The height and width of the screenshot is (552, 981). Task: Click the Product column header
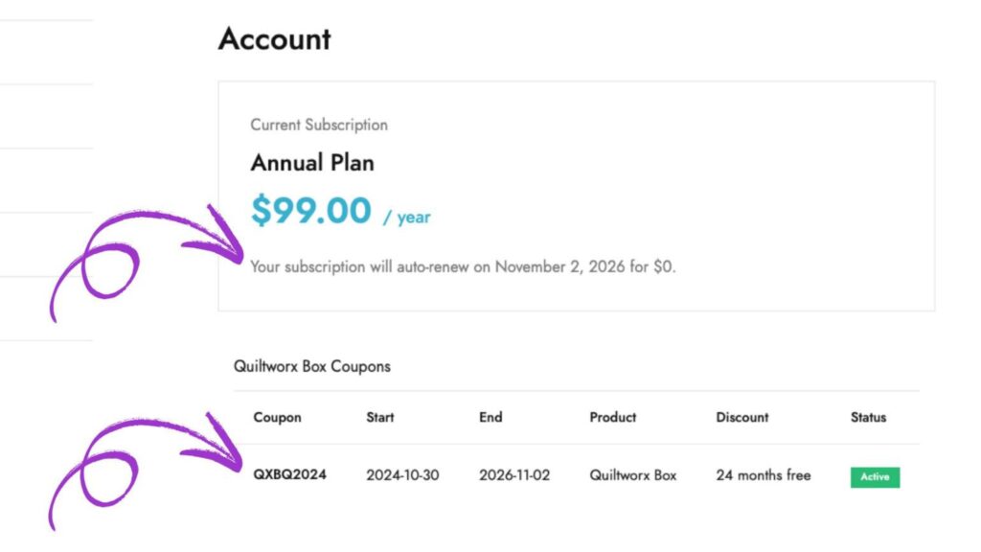click(x=613, y=418)
